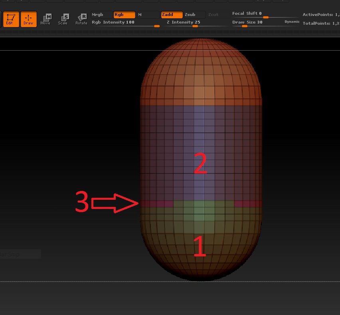Click the Draw Size slider handle
This screenshot has width=340, height=315.
[x=244, y=26]
